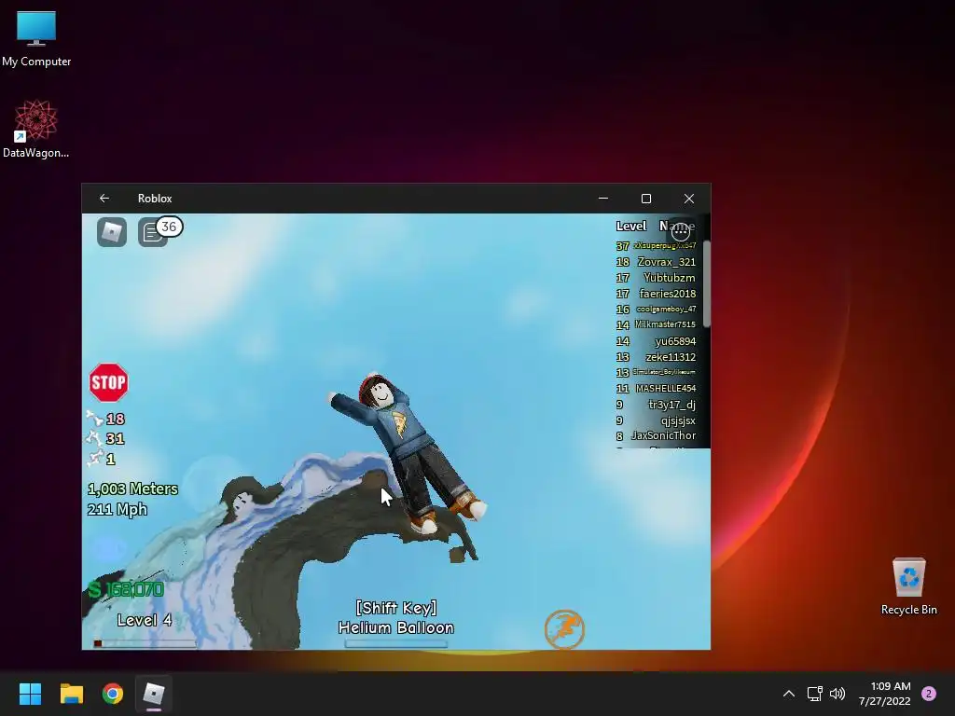Screen dimensions: 955x716
Task: Select player tr3y17_dj in leaderboard
Action: (x=656, y=405)
